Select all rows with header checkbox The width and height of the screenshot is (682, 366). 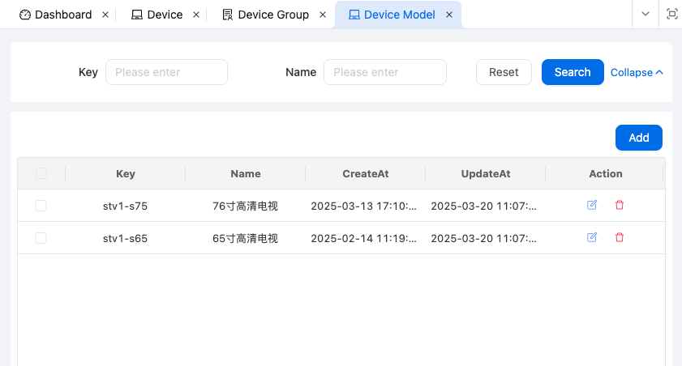(41, 173)
